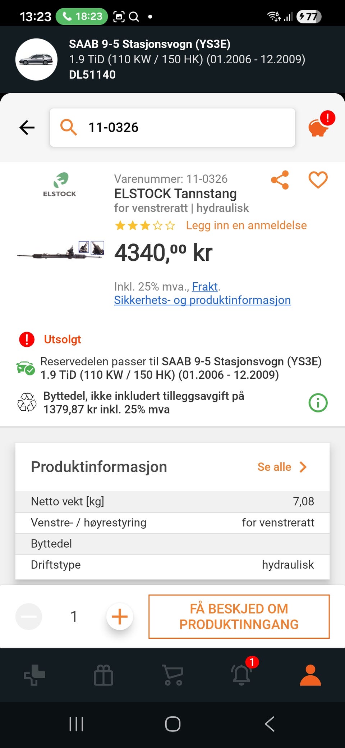This screenshot has width=345, height=748.
Task: Open the shopping cart tab
Action: click(x=173, y=675)
